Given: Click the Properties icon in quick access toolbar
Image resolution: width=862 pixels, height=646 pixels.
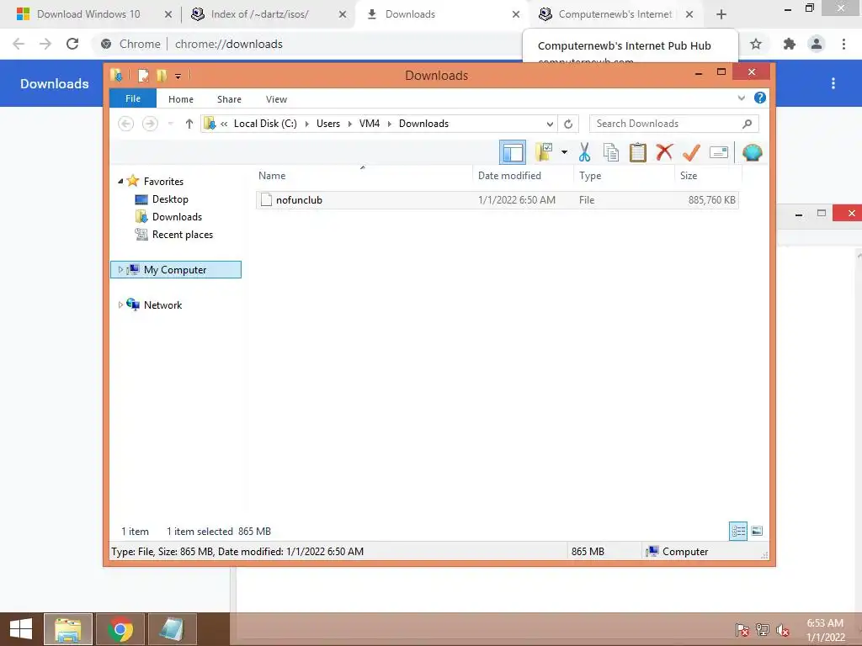Looking at the screenshot, I should click(x=143, y=75).
